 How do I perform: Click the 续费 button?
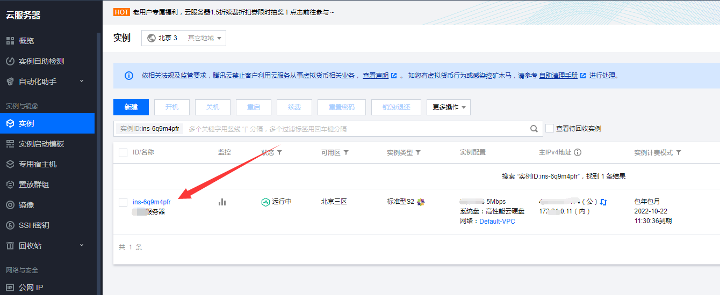click(x=294, y=107)
